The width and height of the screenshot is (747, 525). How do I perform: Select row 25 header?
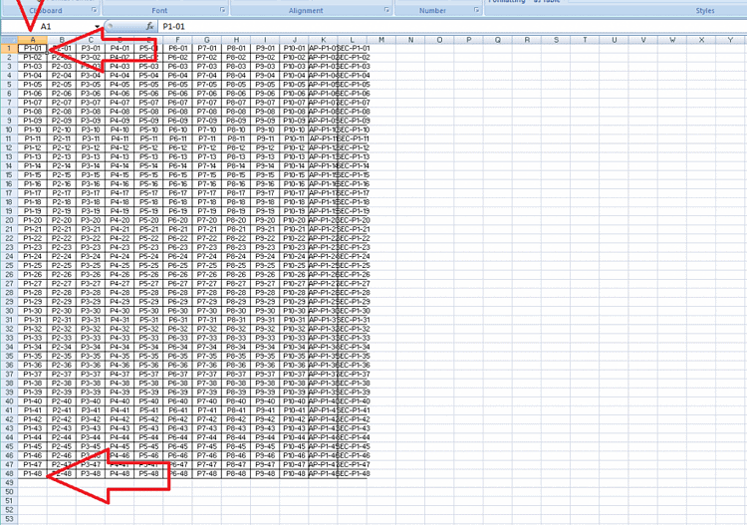pos(9,265)
